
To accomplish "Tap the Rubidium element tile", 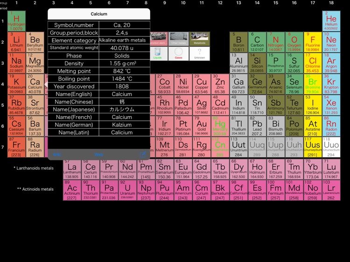I will (x=16, y=105).
